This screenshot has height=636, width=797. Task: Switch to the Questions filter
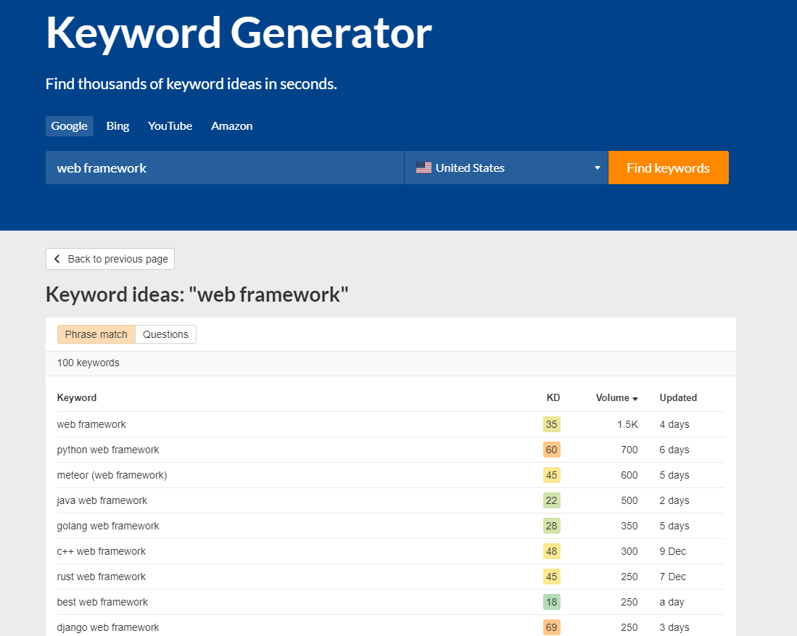pyautogui.click(x=165, y=334)
